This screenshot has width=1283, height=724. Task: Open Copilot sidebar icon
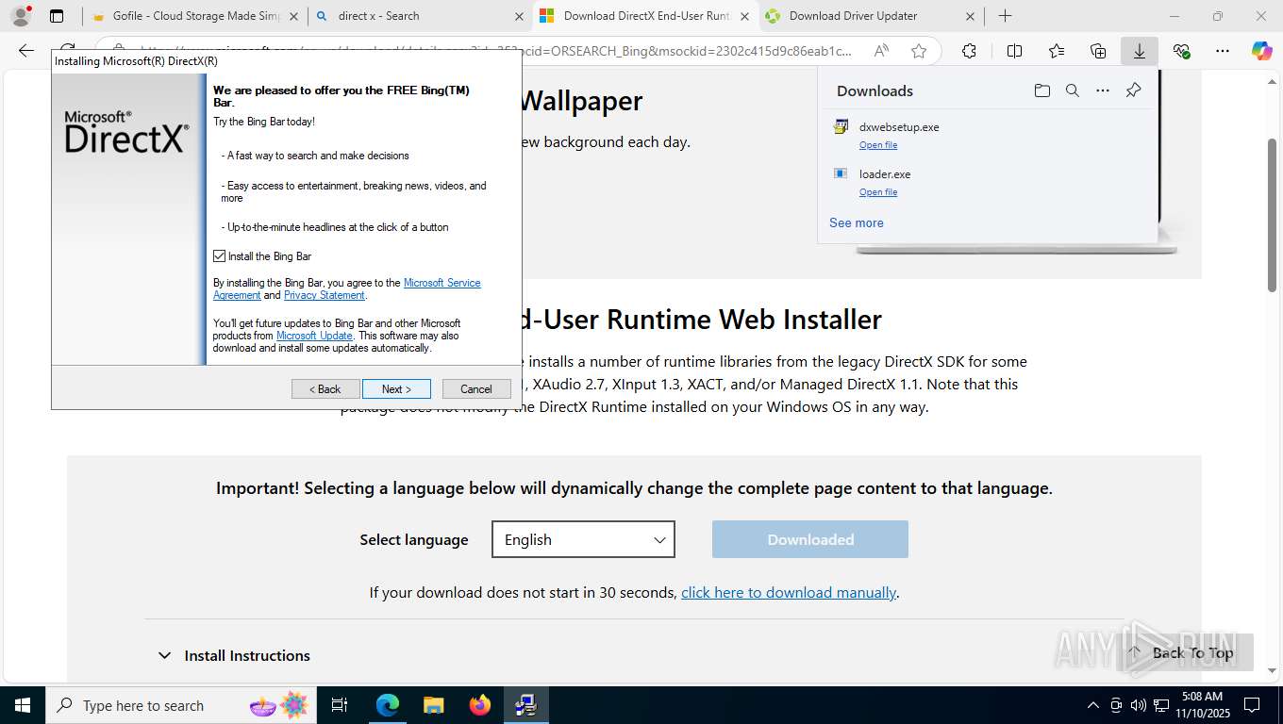click(1262, 52)
